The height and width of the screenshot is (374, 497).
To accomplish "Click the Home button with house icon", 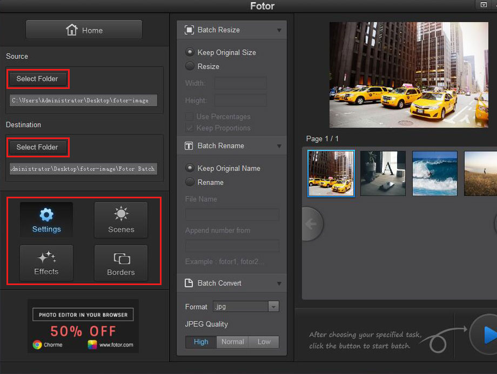I will tap(84, 30).
